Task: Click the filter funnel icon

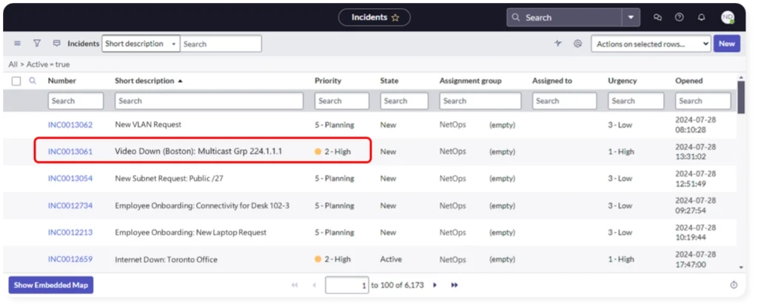Action: (x=37, y=44)
